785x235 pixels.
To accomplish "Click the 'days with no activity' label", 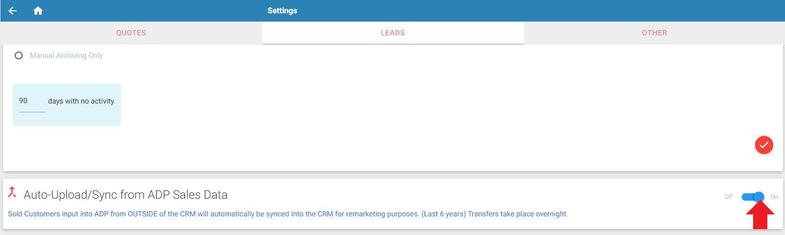I will (81, 101).
